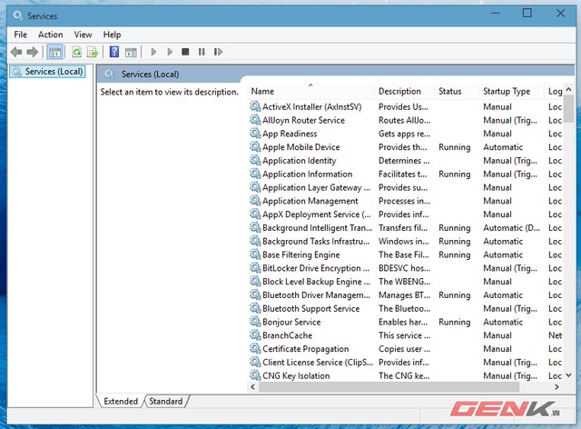581x429 pixels.
Task: Toggle Show/Hide Console Tree icon
Action: 54,53
